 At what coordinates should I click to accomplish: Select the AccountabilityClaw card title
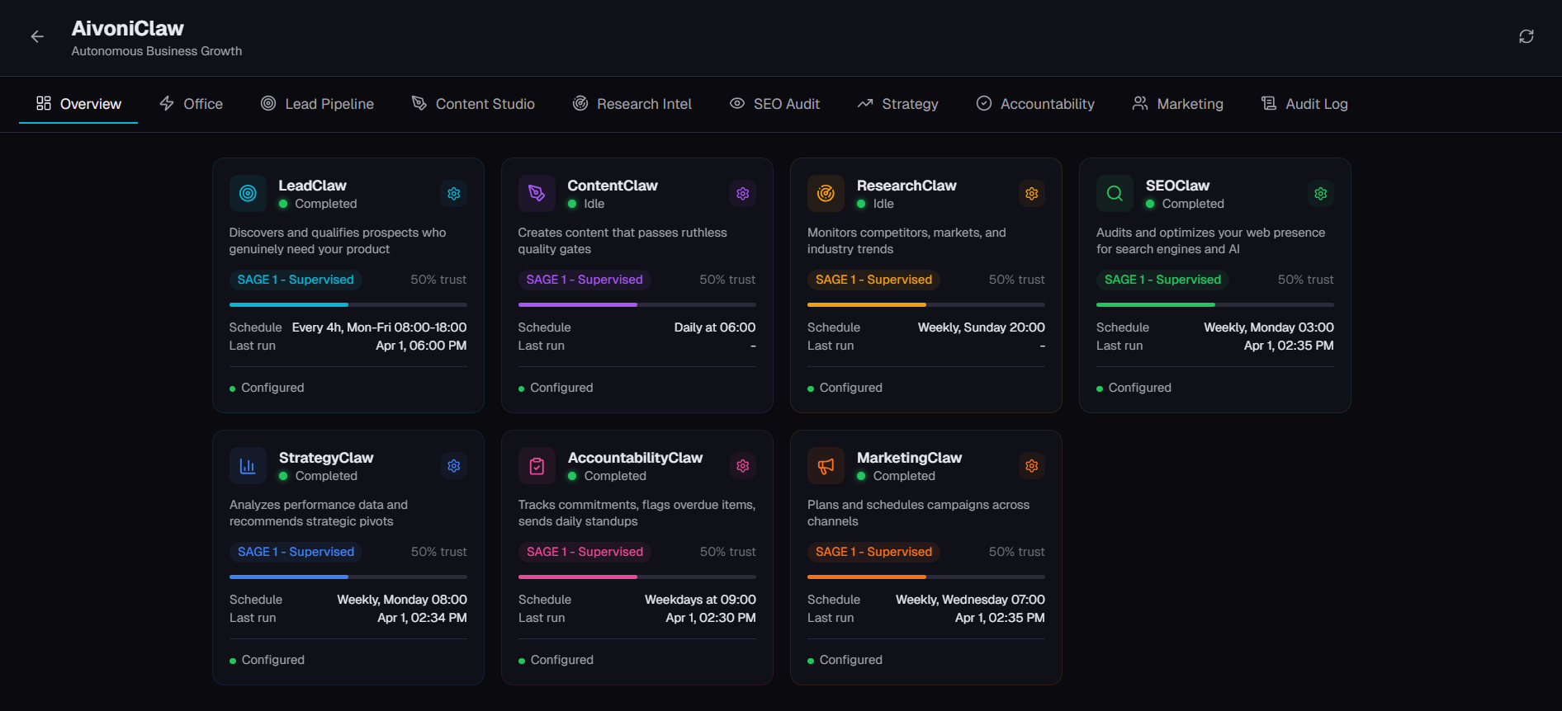pos(635,458)
